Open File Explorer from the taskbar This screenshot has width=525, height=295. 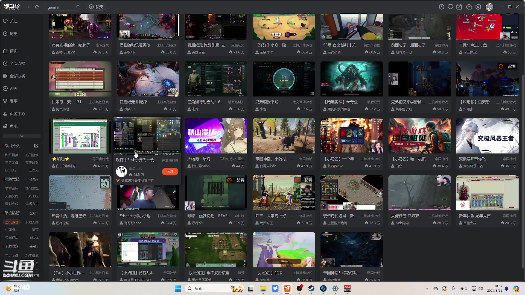tap(263, 289)
